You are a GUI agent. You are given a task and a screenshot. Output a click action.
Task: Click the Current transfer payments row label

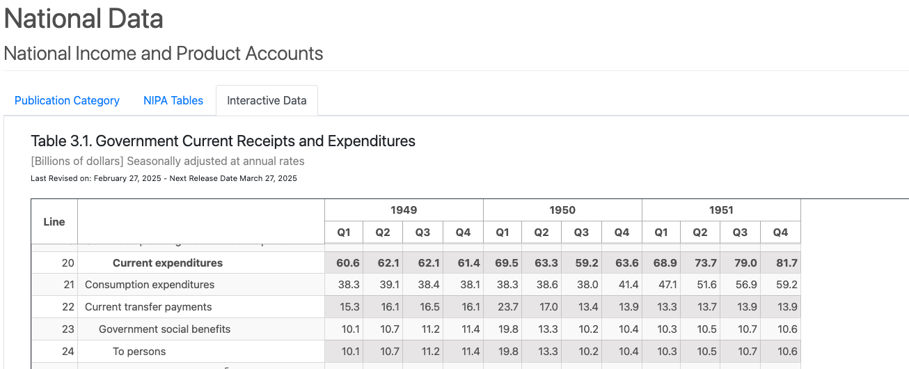tap(148, 307)
